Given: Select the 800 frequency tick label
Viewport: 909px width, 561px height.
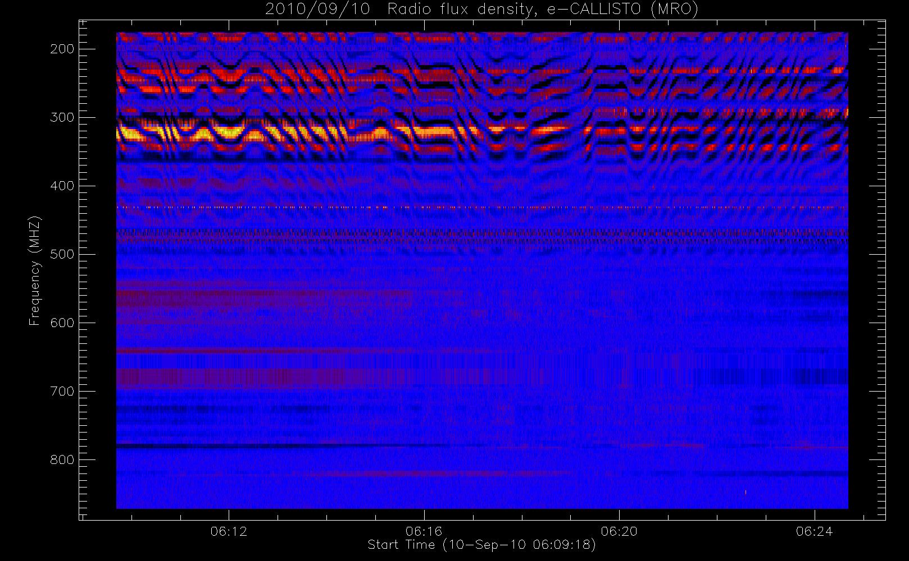Looking at the screenshot, I should (62, 459).
